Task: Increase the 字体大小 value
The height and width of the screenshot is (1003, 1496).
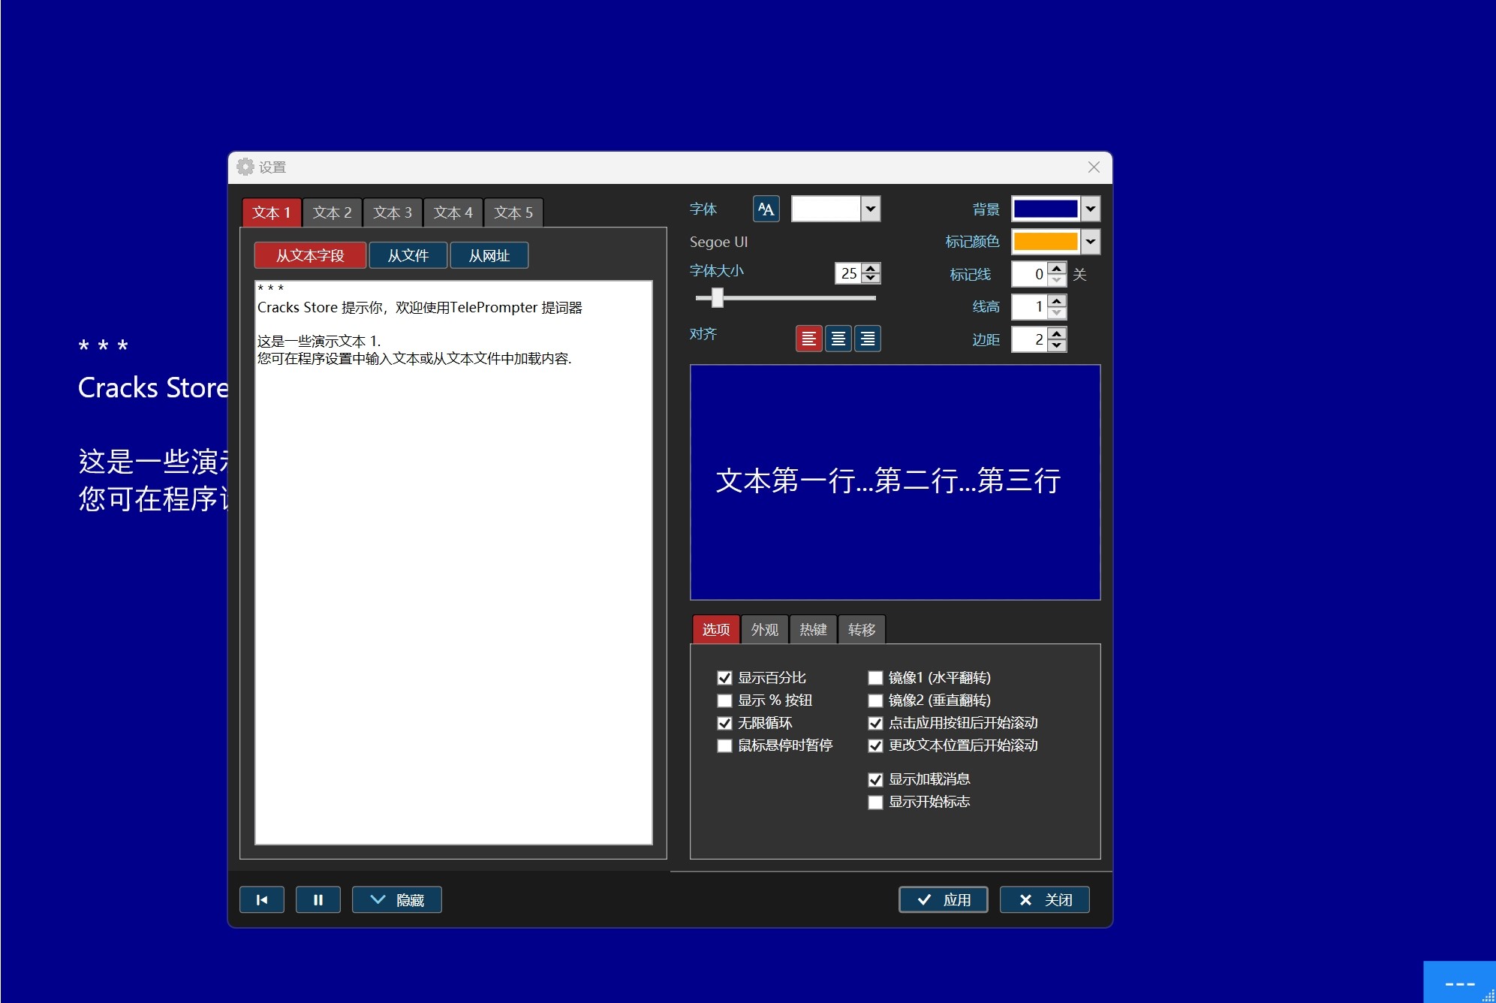Action: click(x=871, y=268)
